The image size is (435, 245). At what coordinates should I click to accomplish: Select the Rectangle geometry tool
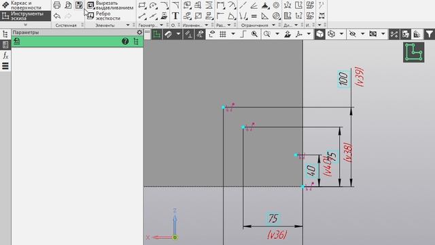coord(142,5)
